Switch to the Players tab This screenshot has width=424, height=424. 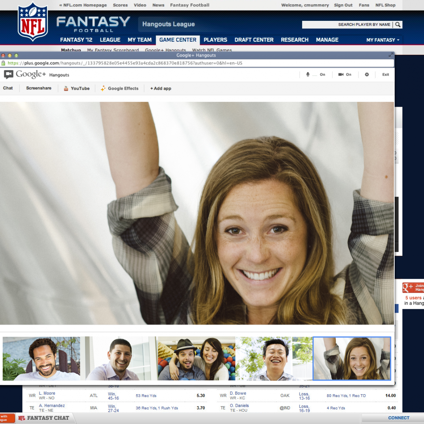click(x=215, y=40)
